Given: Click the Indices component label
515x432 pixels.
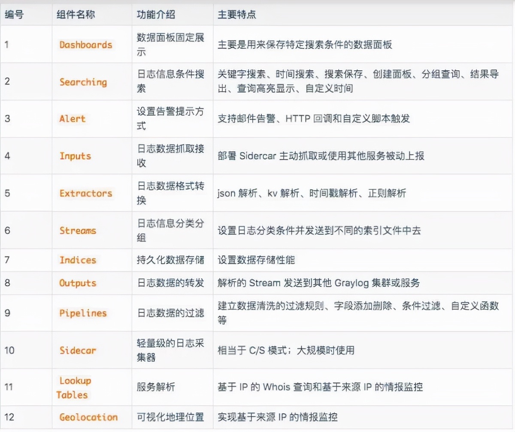Looking at the screenshot, I should tap(77, 260).
